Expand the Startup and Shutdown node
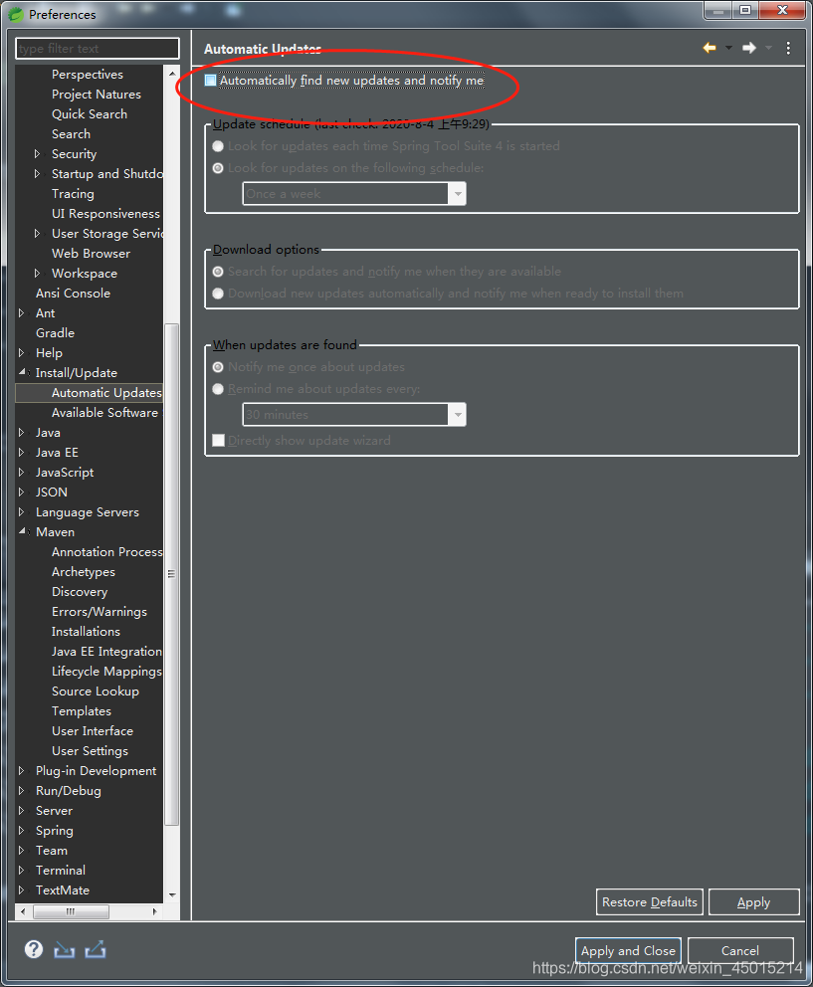The height and width of the screenshot is (987, 813). (37, 174)
